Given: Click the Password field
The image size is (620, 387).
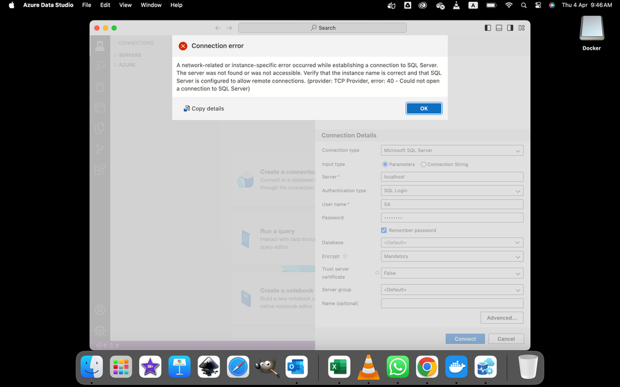Looking at the screenshot, I should coord(452,218).
